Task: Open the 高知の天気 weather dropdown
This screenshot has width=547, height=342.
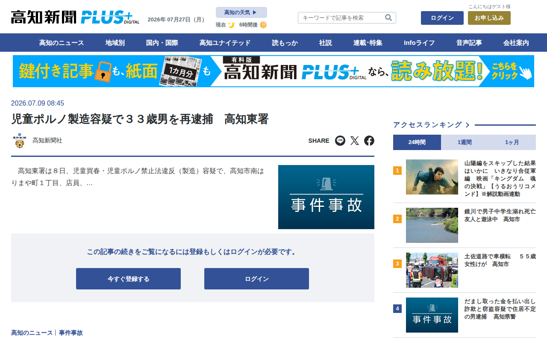Action: (x=241, y=12)
